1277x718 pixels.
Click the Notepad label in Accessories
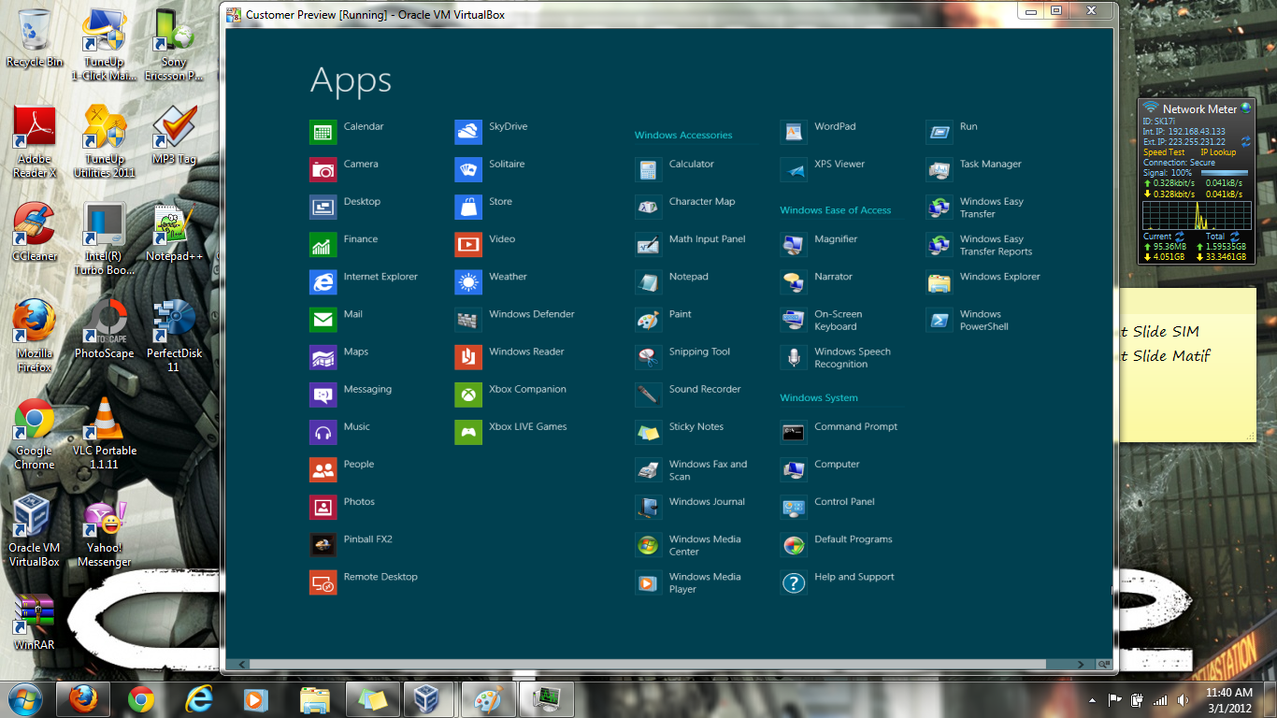[689, 277]
